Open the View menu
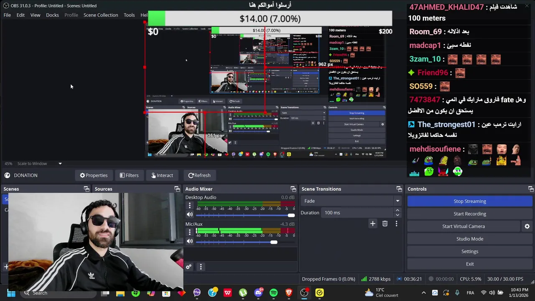The width and height of the screenshot is (535, 301). pos(35,15)
